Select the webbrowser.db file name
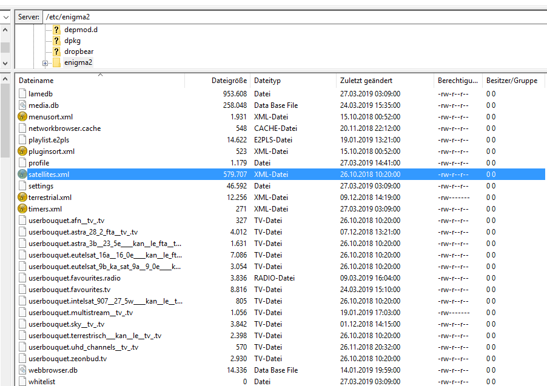 pos(53,370)
